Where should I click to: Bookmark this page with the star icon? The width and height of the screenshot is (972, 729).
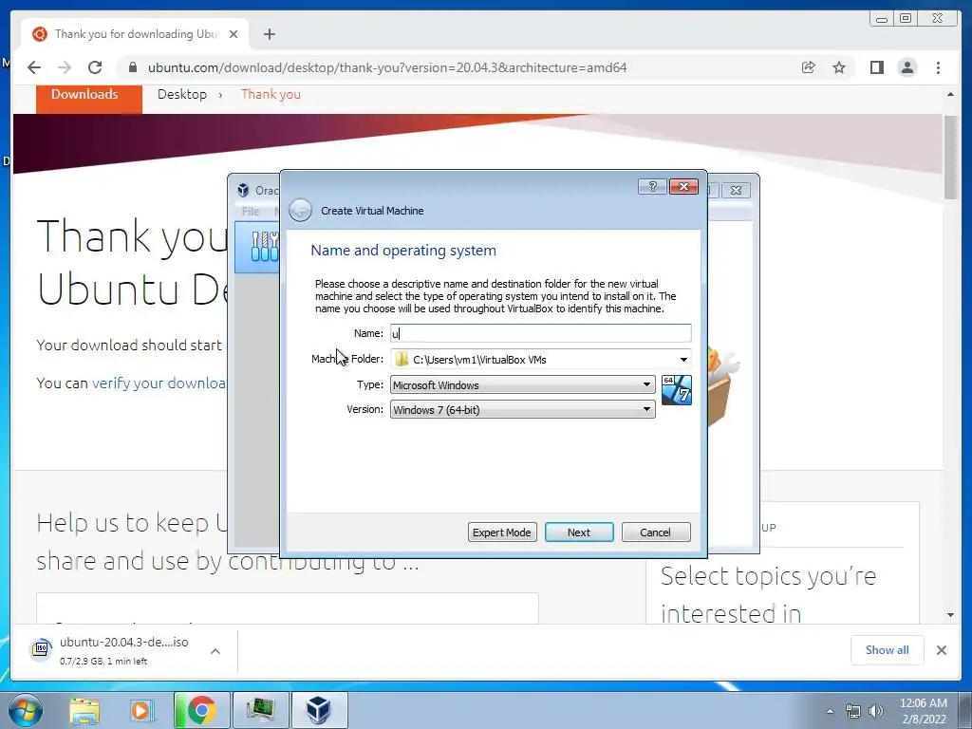pos(839,67)
